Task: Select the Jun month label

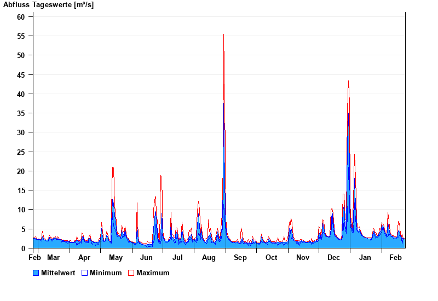Action: [x=146, y=257]
